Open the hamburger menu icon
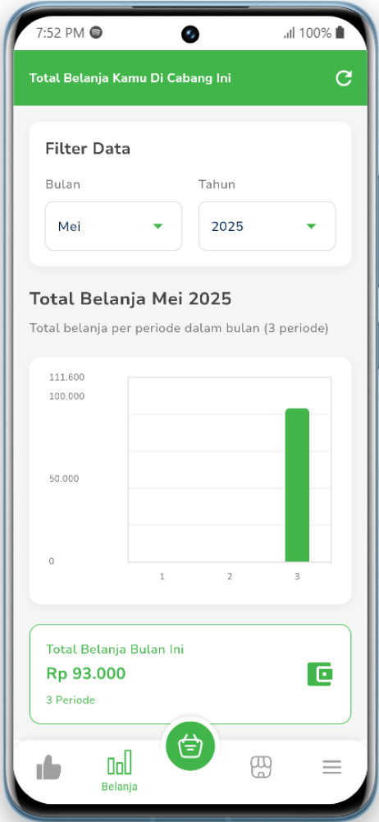379x822 pixels. coord(332,768)
